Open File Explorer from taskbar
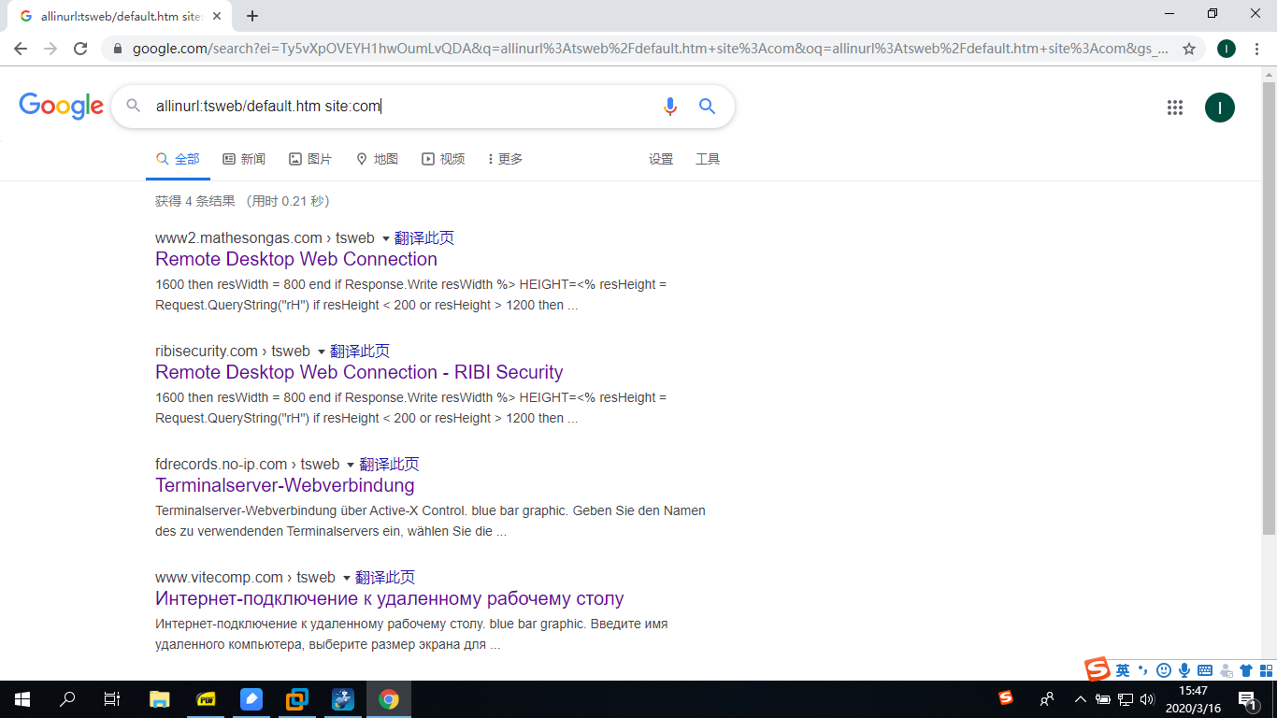The width and height of the screenshot is (1277, 718). pos(160,698)
